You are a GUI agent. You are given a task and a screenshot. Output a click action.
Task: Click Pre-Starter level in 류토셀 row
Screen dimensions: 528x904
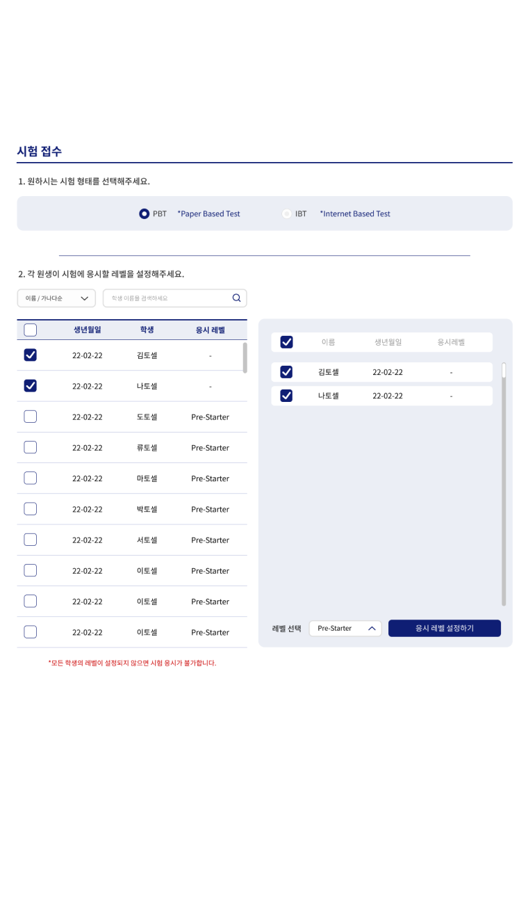pos(211,448)
